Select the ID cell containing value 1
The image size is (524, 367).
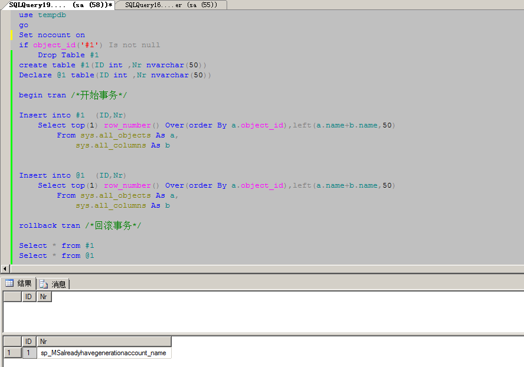click(x=28, y=353)
